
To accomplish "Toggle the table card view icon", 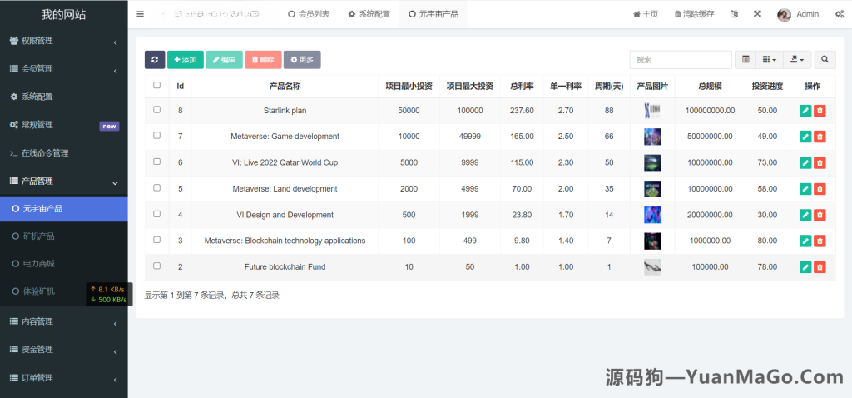I will pyautogui.click(x=745, y=60).
